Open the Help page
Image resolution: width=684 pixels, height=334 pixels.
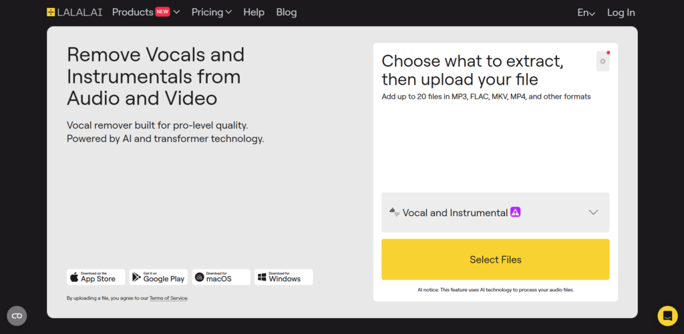(254, 12)
